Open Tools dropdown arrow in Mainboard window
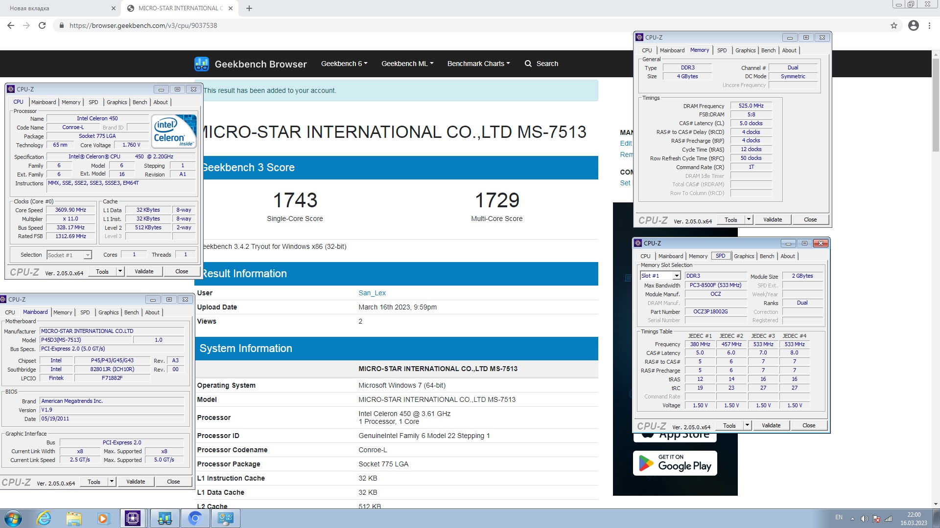 [x=112, y=482]
